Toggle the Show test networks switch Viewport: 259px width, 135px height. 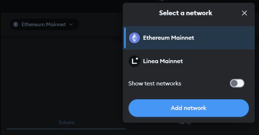point(237,83)
